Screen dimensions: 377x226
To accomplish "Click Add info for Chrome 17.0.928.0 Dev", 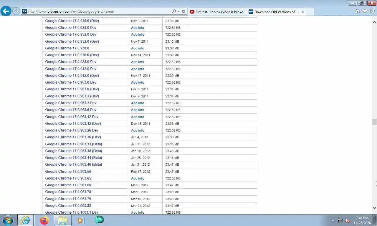I will (x=138, y=28).
